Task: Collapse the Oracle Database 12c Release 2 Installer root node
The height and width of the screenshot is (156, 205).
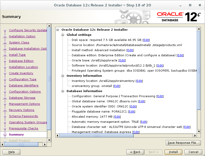Action: click(57, 30)
